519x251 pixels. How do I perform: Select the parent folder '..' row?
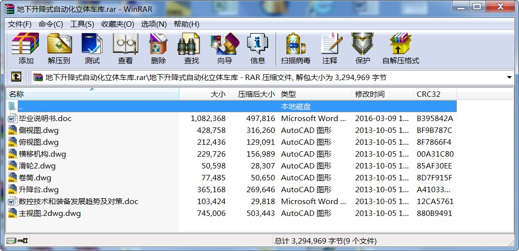(232, 106)
